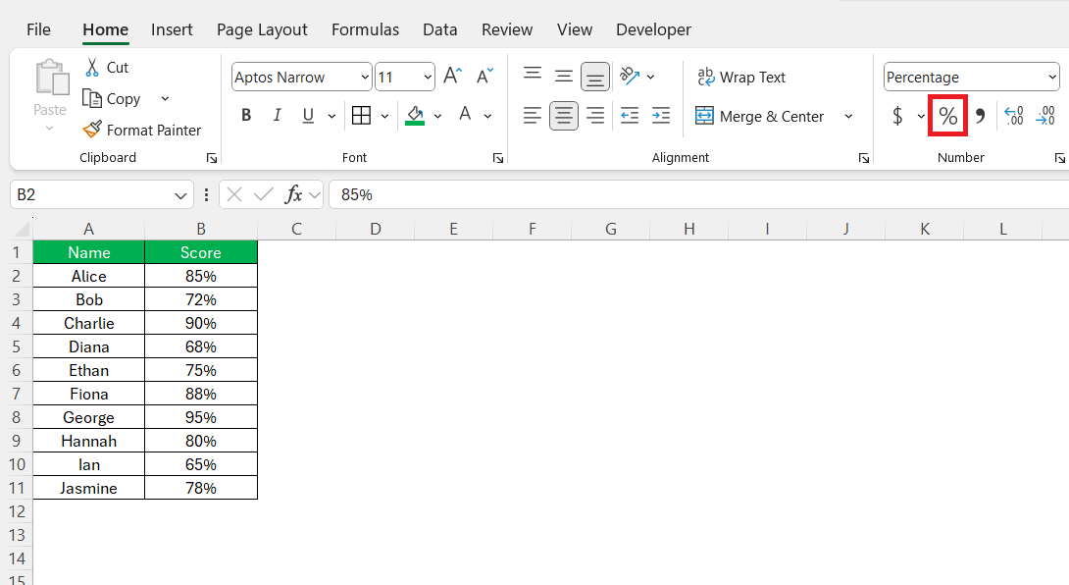
Task: Switch to the Page Layout tab
Action: 262,30
